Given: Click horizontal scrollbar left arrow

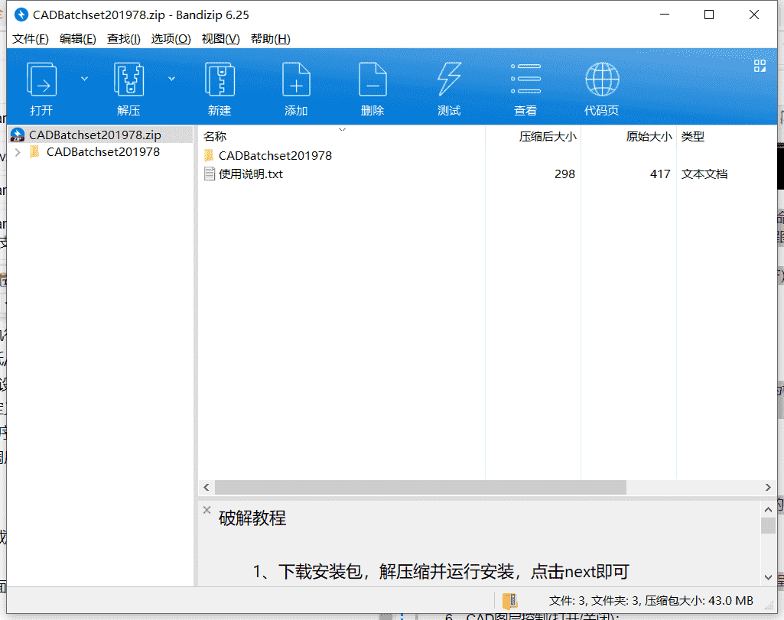Looking at the screenshot, I should pyautogui.click(x=207, y=487).
